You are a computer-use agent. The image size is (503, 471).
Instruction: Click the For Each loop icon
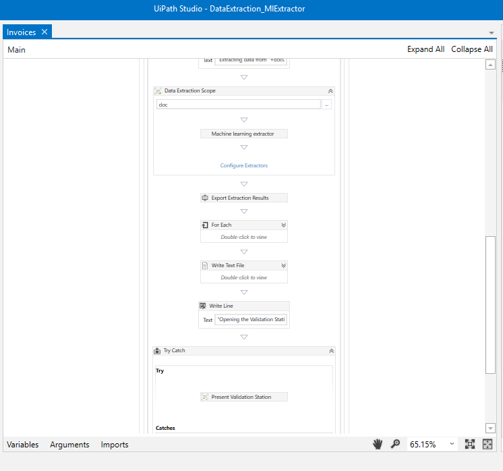[x=205, y=225]
